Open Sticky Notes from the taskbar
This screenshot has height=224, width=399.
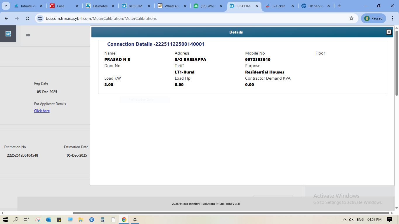tap(59, 220)
